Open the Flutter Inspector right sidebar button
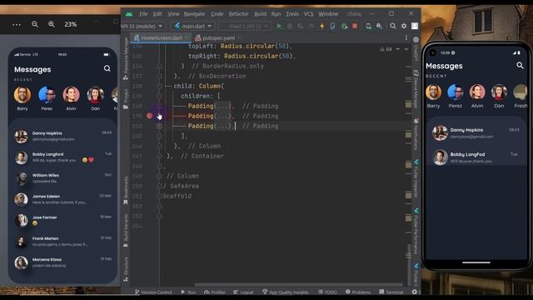 click(x=416, y=178)
